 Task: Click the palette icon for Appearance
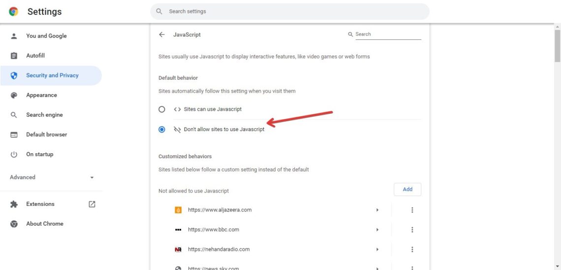[x=14, y=95]
